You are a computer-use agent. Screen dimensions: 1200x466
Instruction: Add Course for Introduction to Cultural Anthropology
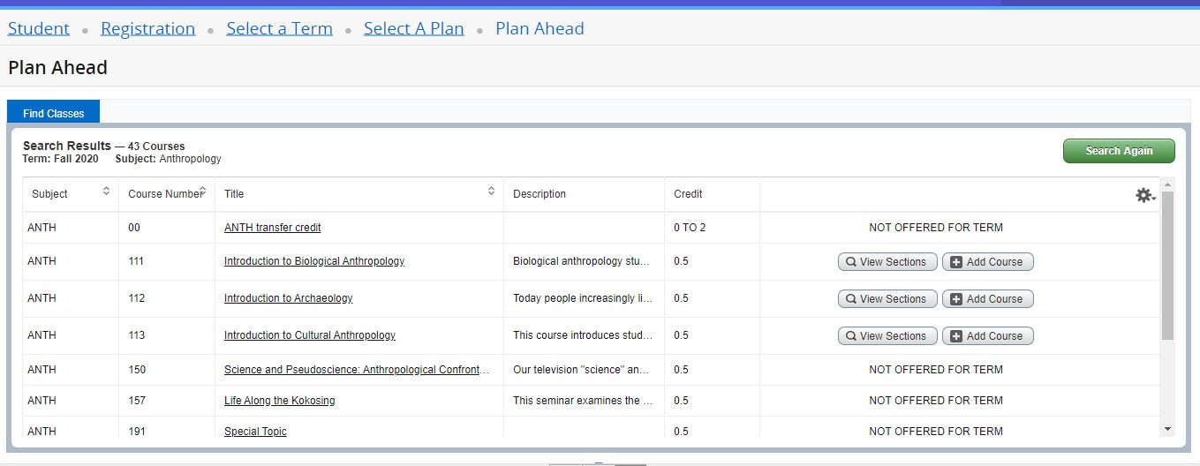coord(987,336)
